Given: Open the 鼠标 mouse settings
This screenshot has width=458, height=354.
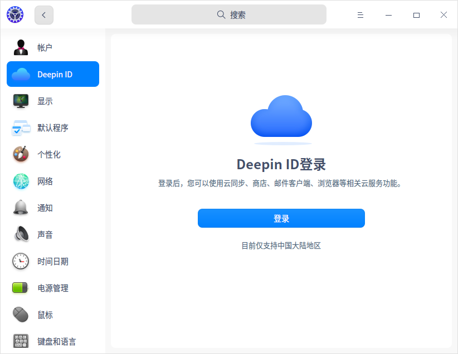Looking at the screenshot, I should click(53, 315).
